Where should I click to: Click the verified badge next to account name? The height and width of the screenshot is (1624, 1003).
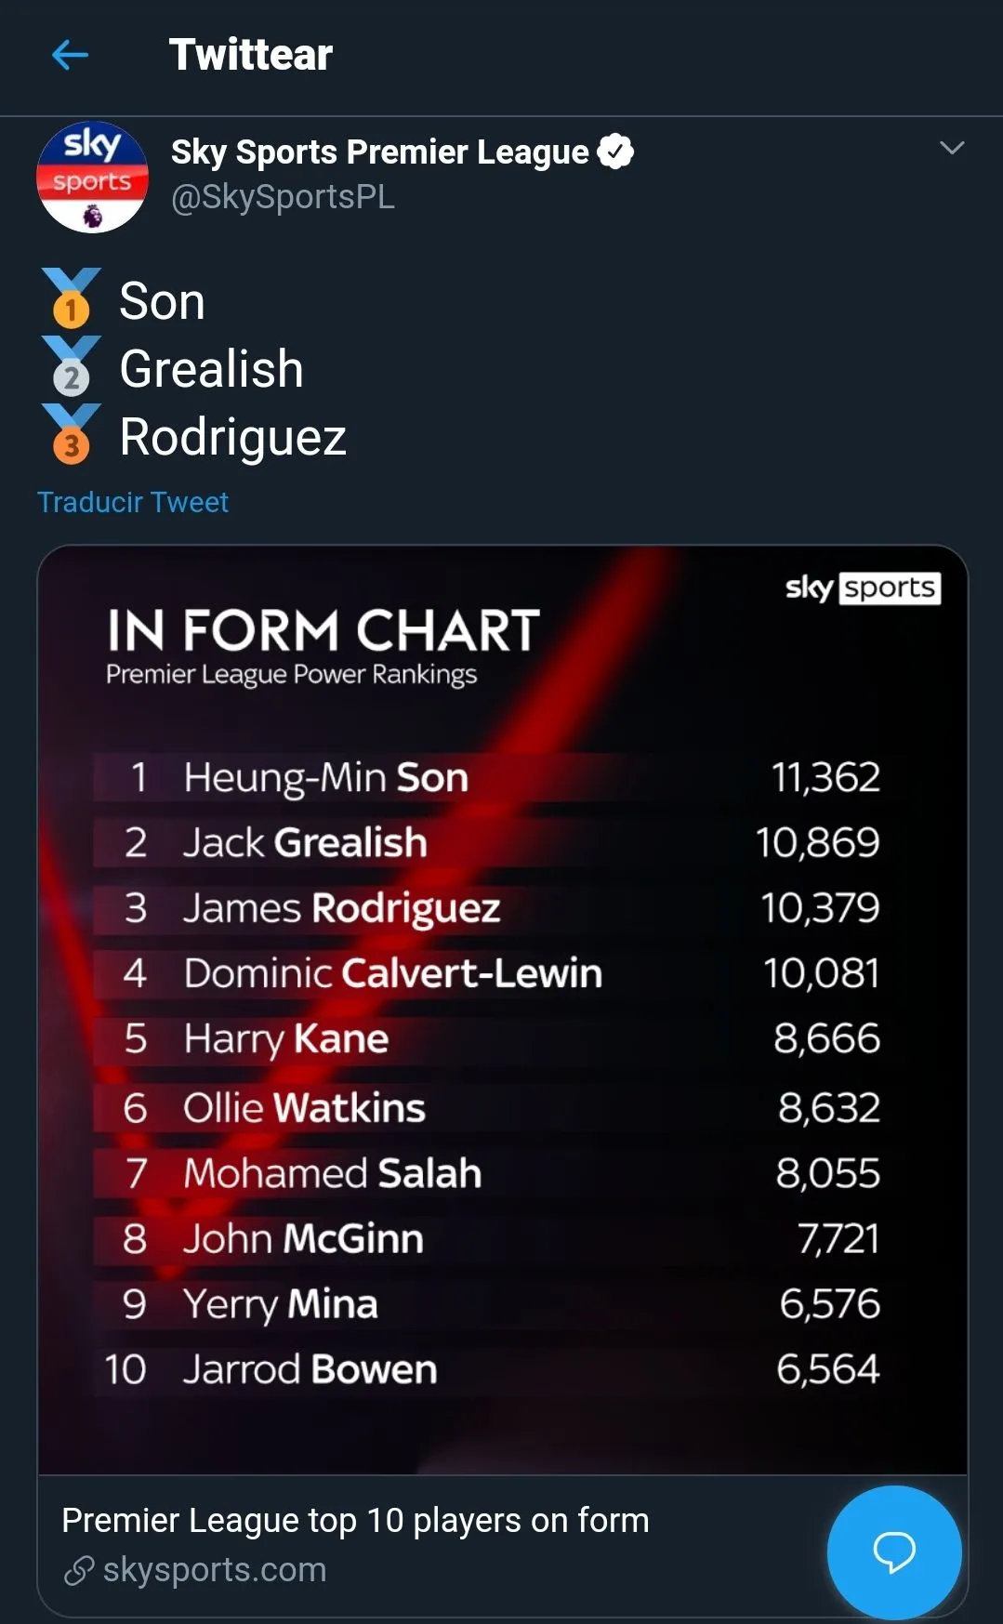(x=615, y=152)
